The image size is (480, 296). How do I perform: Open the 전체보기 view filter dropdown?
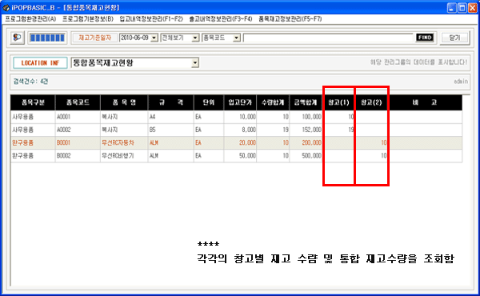pyautogui.click(x=195, y=38)
